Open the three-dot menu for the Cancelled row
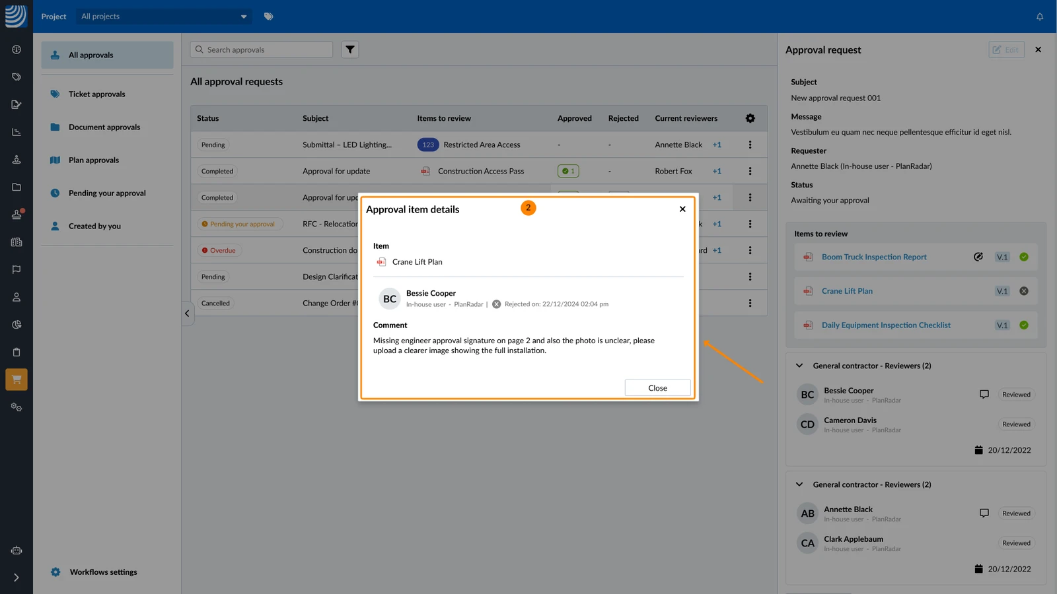1057x594 pixels. (750, 303)
